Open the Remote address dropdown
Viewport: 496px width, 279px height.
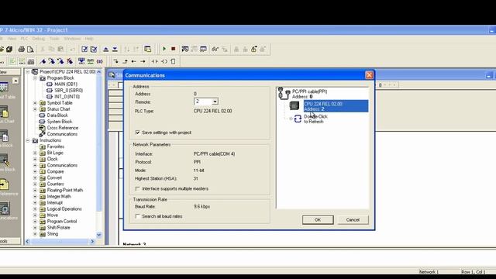point(215,102)
